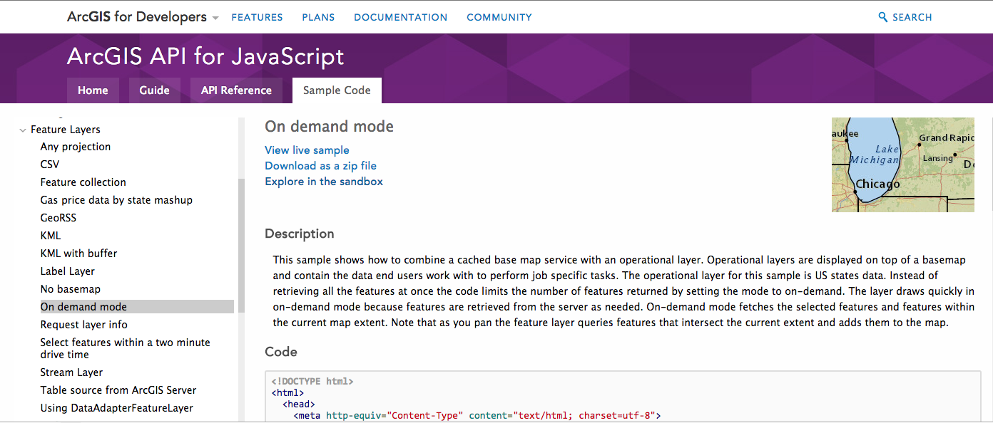The image size is (993, 423).
Task: Open the Label Layer sample
Action: tap(68, 271)
